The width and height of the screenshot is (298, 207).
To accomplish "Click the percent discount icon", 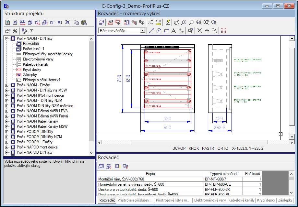I will click(x=15, y=31).
